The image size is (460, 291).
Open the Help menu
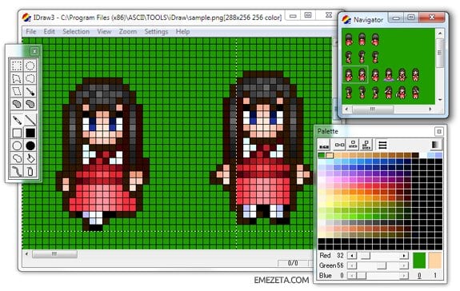click(182, 32)
